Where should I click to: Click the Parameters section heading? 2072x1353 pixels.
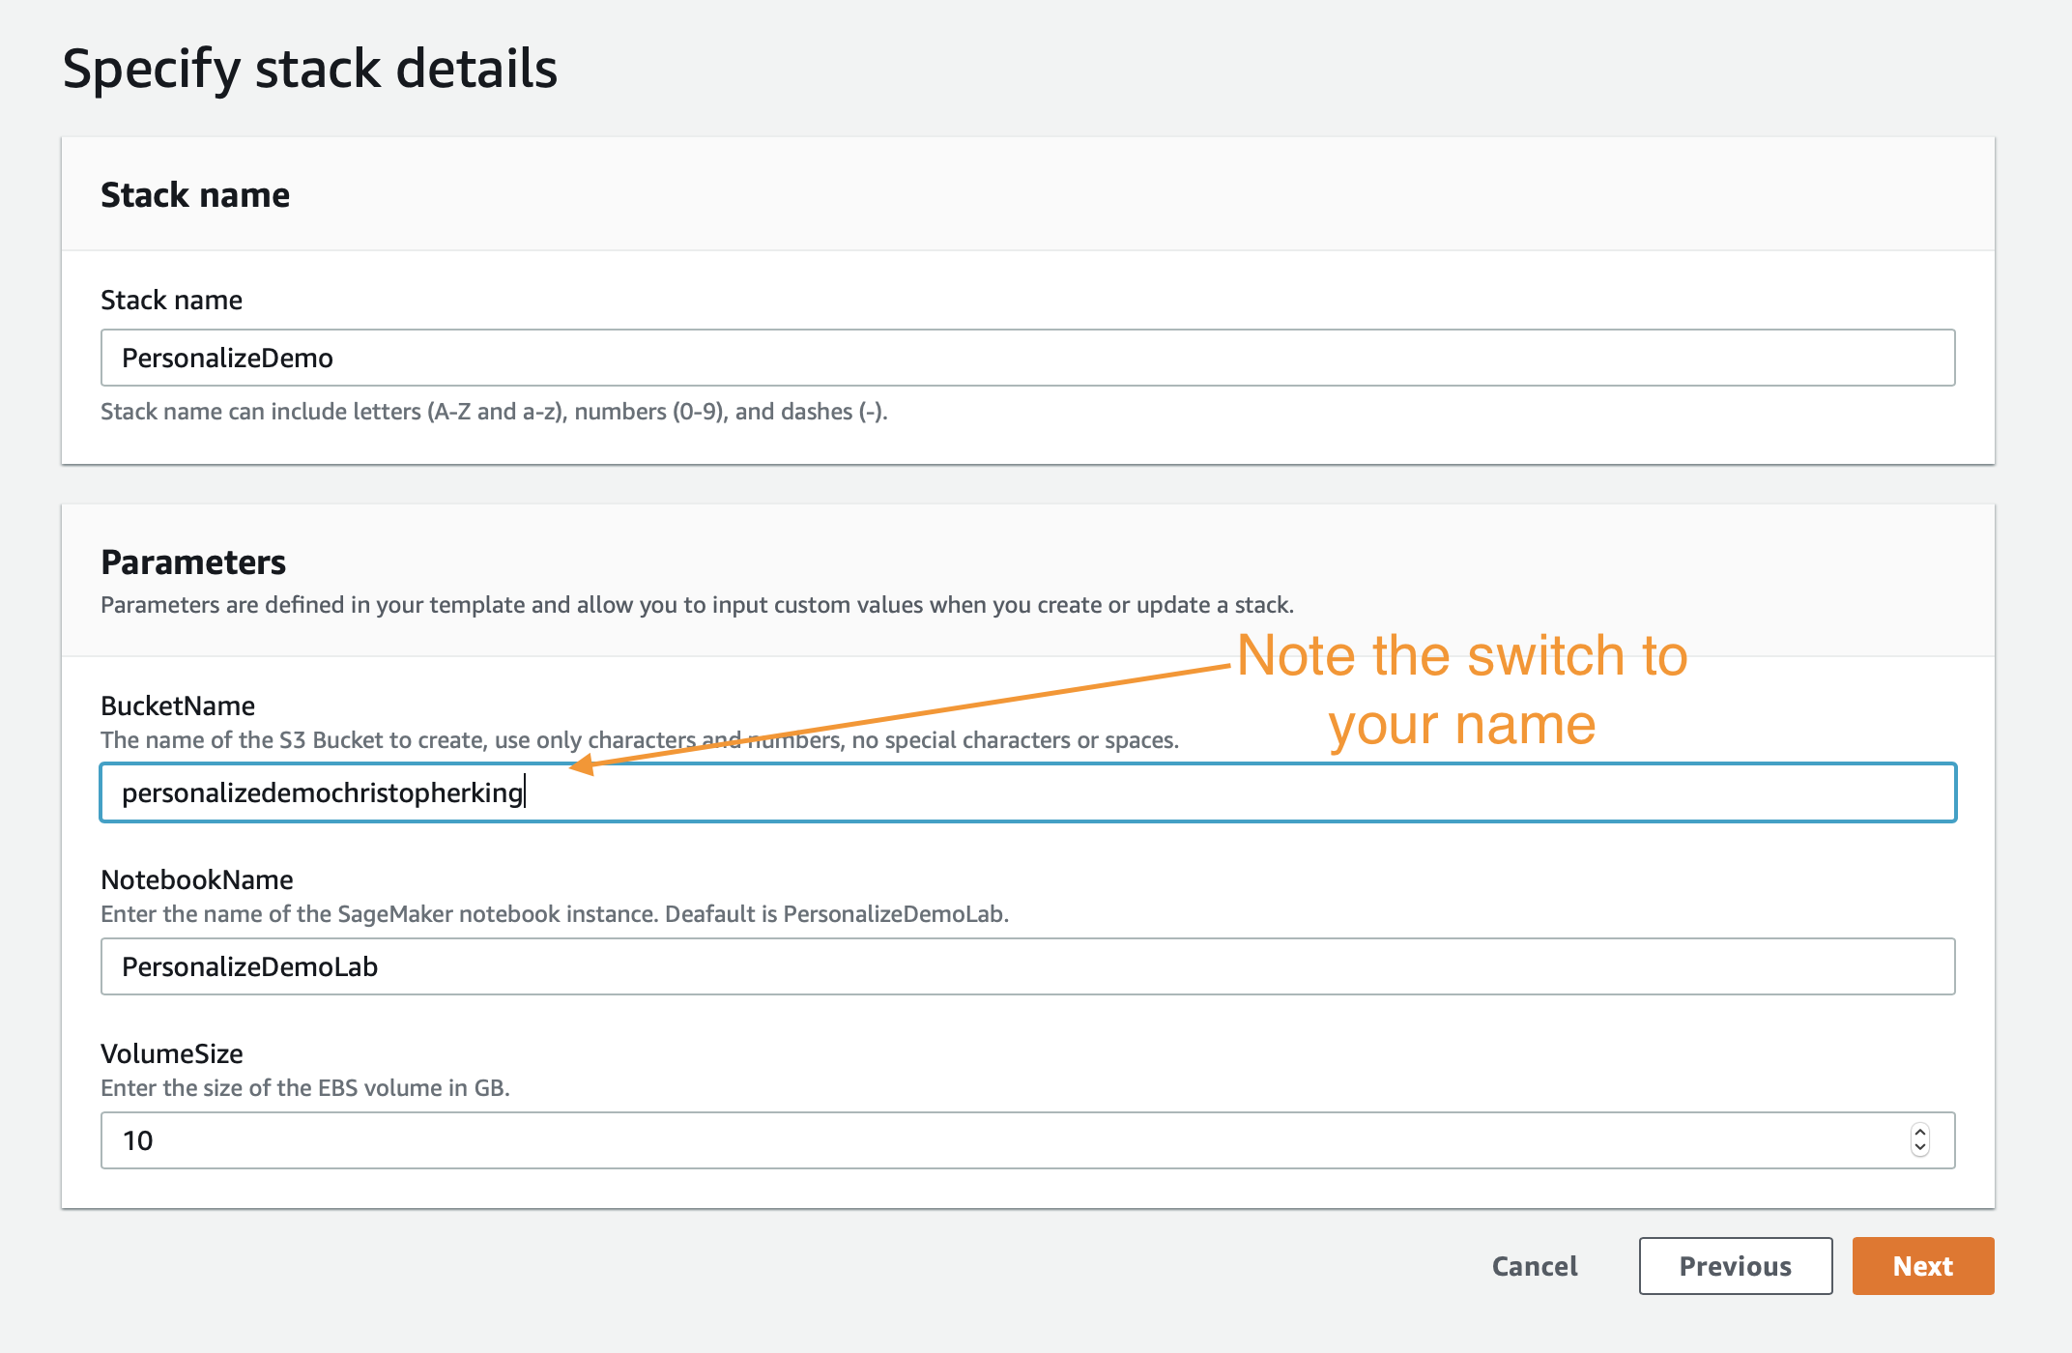coord(193,562)
